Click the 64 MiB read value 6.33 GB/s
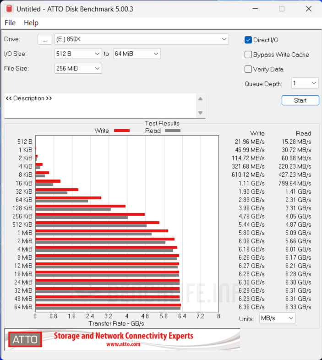Screen dimensions: 322x360 point(298,307)
